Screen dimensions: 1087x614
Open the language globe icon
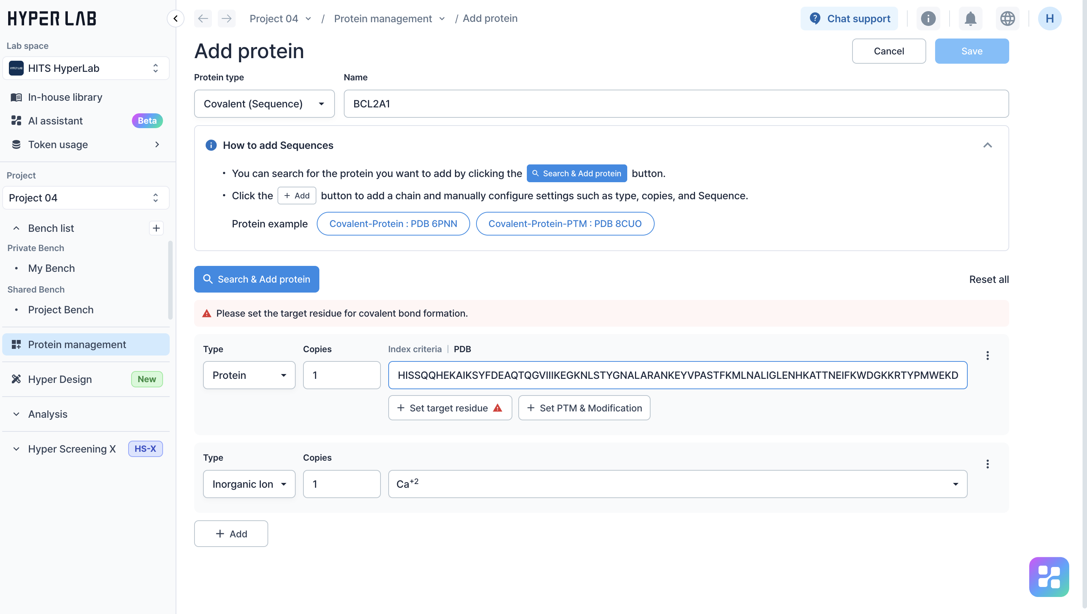point(1007,19)
